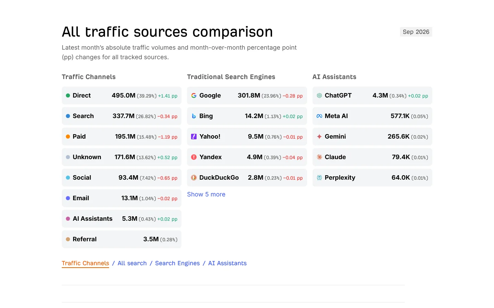Click the Perplexity logo icon
This screenshot has width=494, height=308.
click(319, 178)
